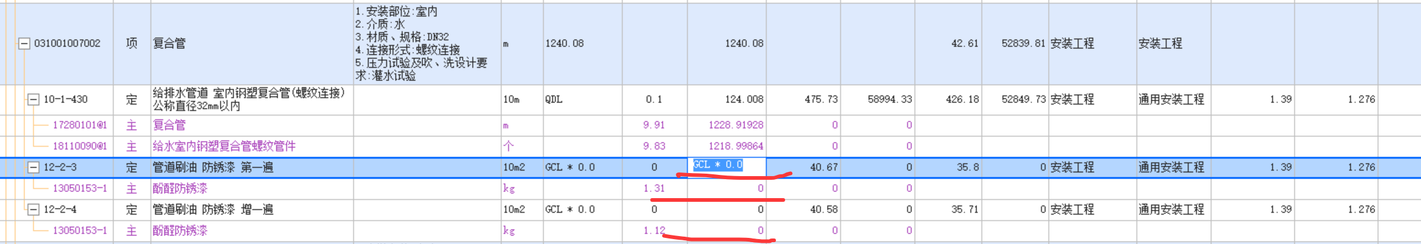The width and height of the screenshot is (1421, 244).
Task: Click the 1240.08 quantity cell of 复合管
Action: [x=582, y=43]
